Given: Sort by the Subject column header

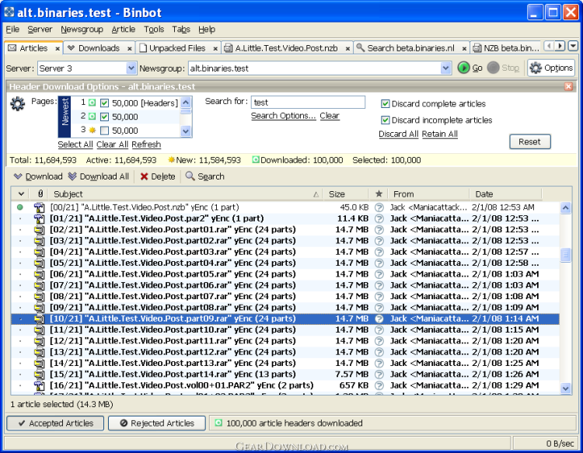Looking at the screenshot, I should pyautogui.click(x=186, y=193).
